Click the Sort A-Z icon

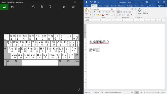(x=128, y=15)
